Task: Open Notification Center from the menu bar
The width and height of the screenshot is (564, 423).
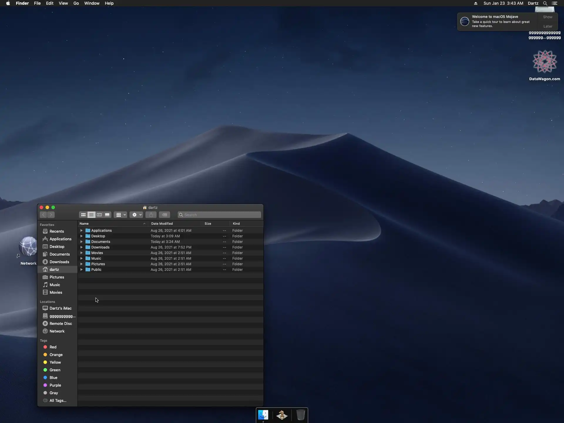Action: click(x=555, y=3)
